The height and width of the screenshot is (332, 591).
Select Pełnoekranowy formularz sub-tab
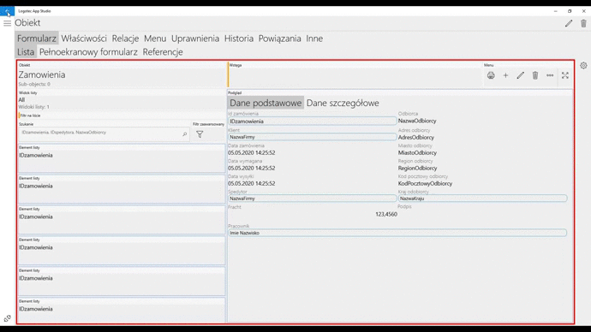(x=88, y=52)
